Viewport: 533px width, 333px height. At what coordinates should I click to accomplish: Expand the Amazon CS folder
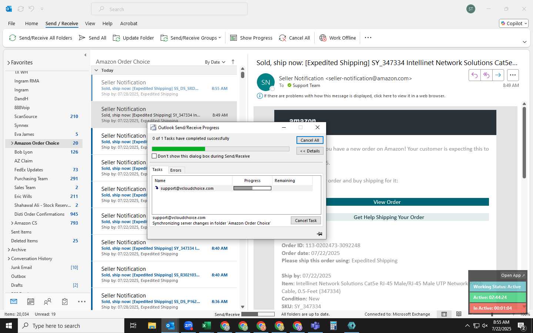[12, 223]
